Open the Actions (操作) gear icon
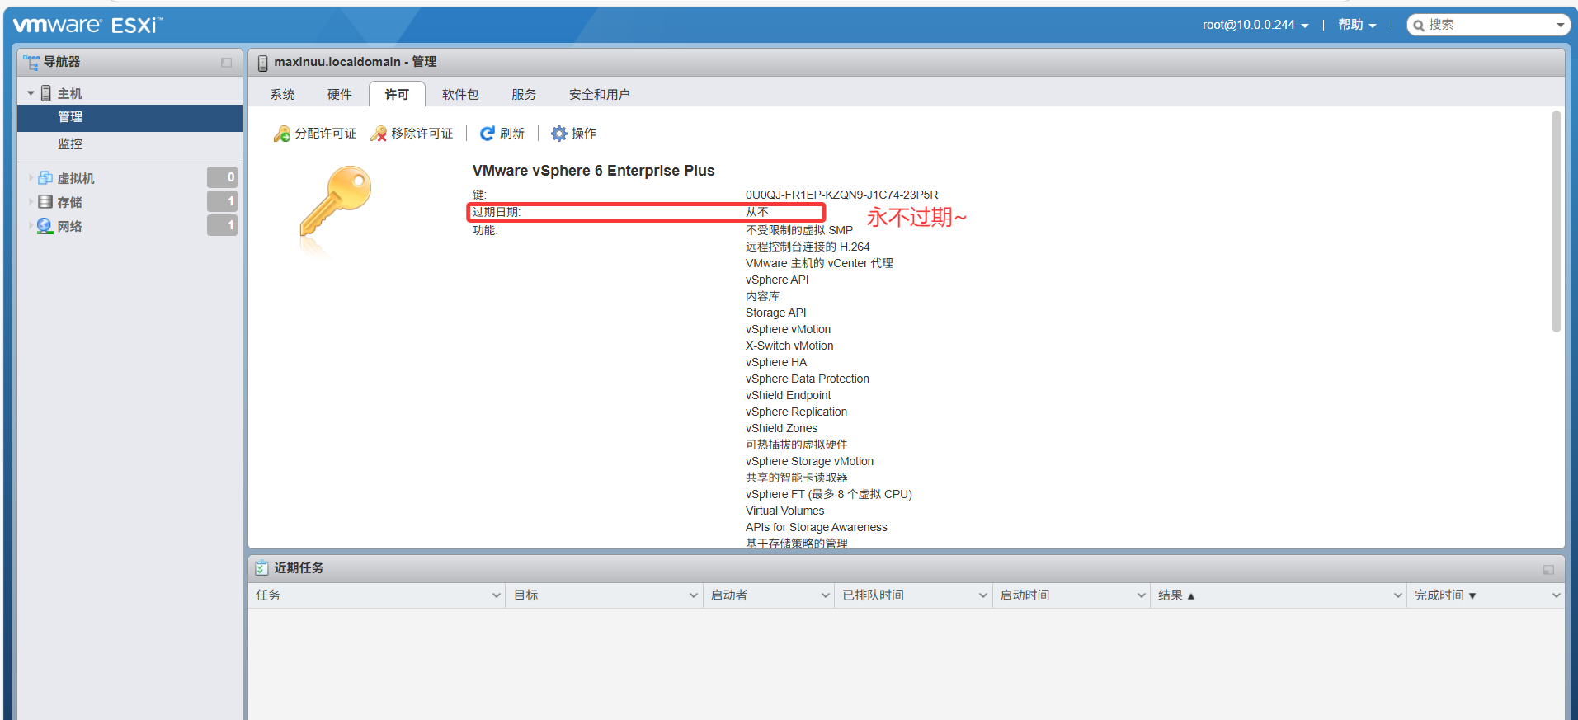1578x720 pixels. pos(559,134)
